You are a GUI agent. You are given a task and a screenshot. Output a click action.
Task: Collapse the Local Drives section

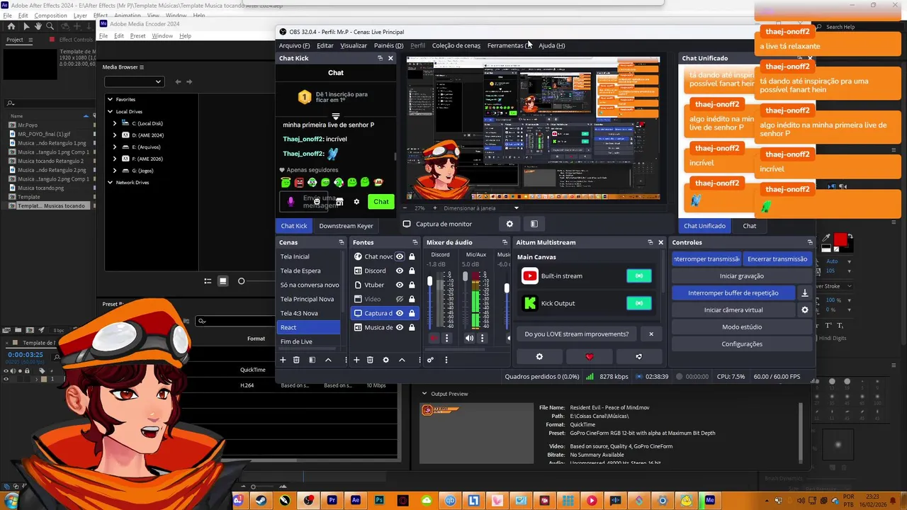click(110, 111)
